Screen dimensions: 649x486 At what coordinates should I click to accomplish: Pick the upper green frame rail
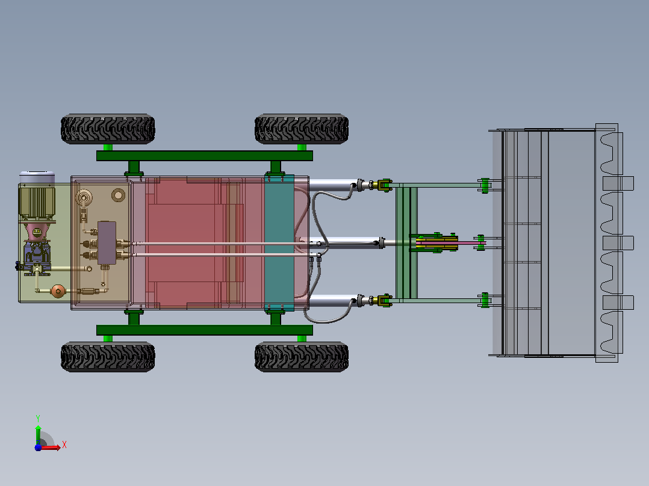tap(205, 156)
